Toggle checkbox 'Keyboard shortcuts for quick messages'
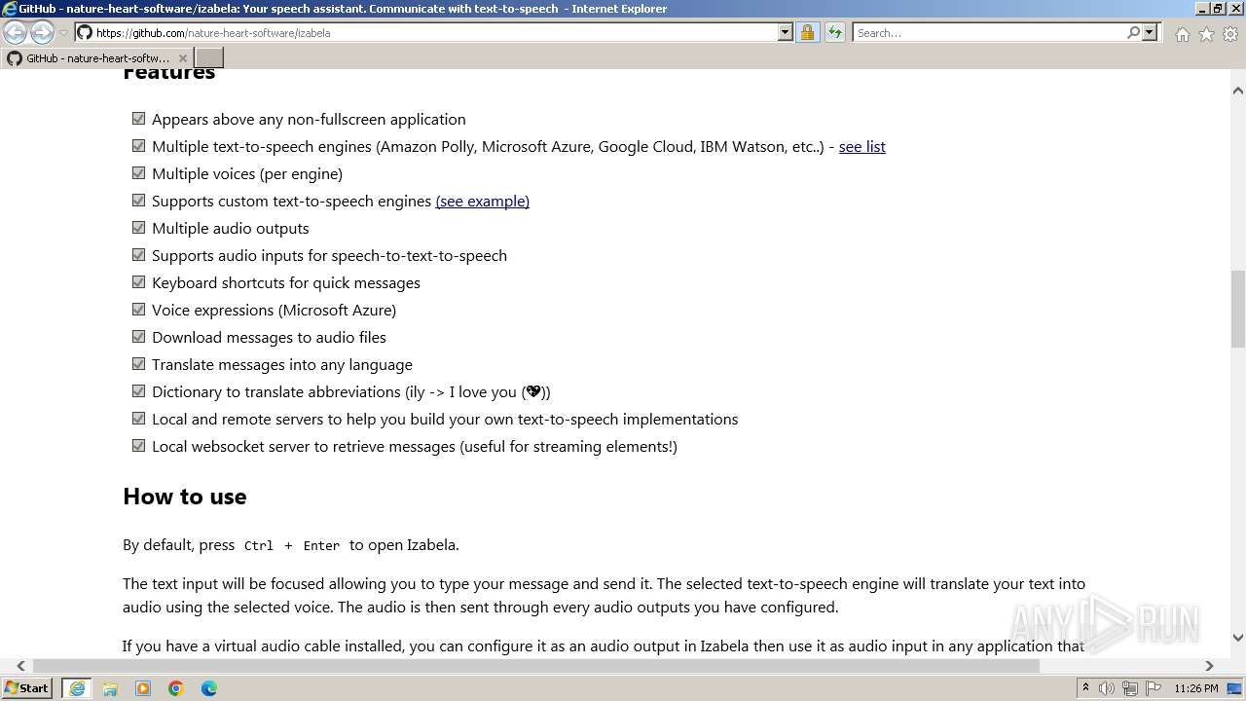 click(138, 282)
